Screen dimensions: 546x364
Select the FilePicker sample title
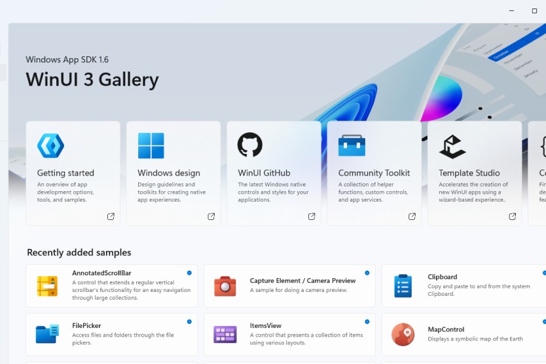click(x=86, y=325)
